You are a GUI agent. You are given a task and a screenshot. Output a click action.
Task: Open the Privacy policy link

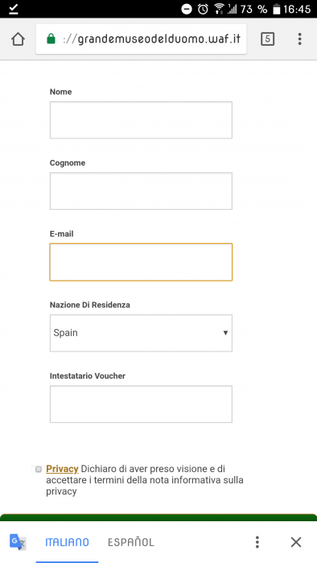[62, 469]
